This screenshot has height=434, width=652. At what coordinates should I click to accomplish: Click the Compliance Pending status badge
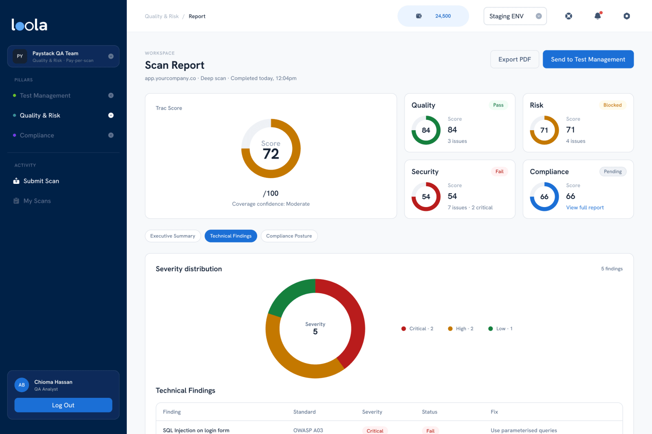click(x=612, y=172)
